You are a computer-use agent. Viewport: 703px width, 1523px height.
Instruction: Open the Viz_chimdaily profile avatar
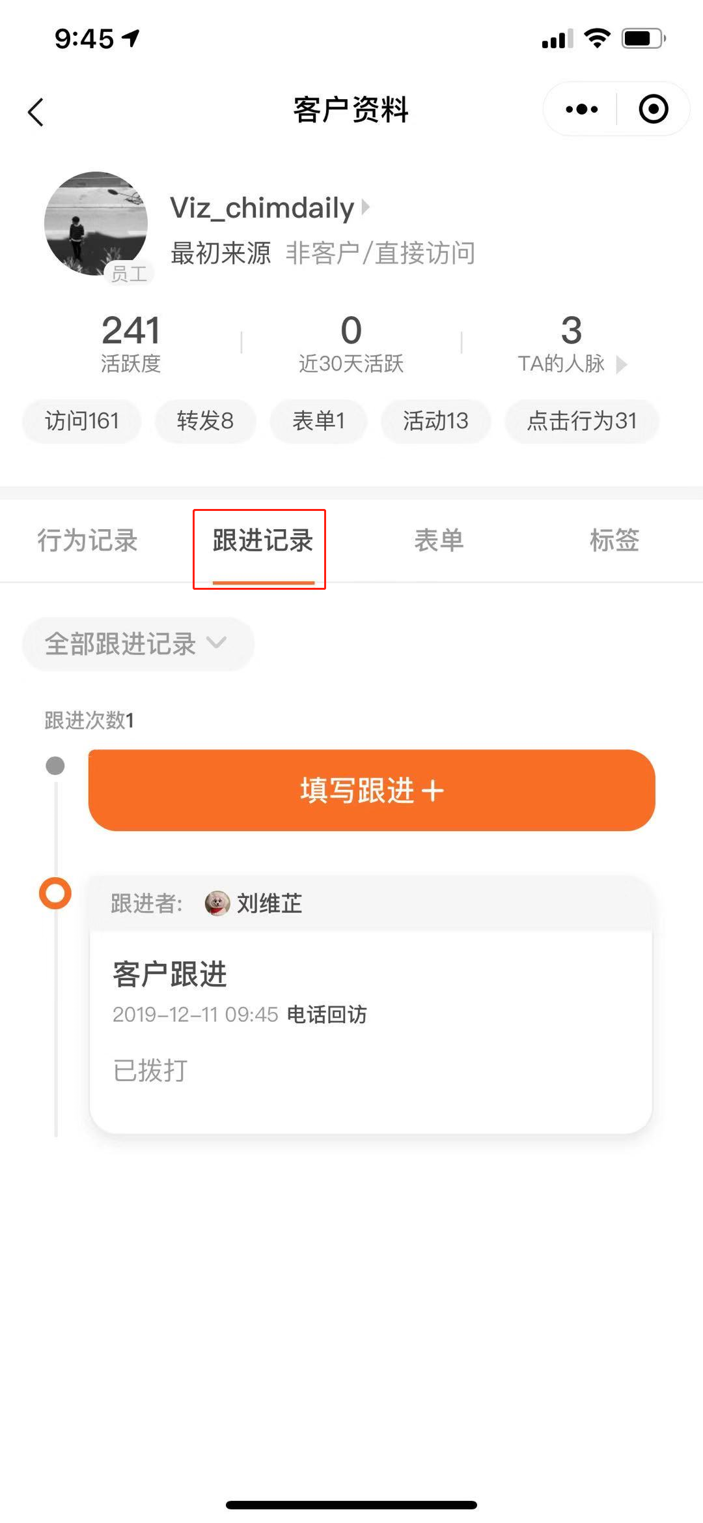point(96,224)
